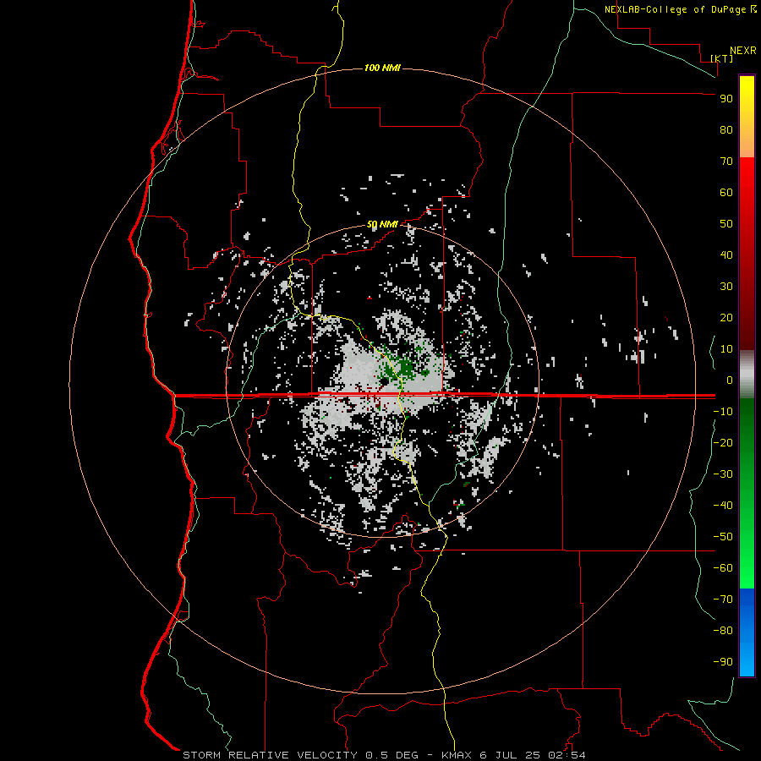Click the 40 value on velocity scale
Image resolution: width=761 pixels, height=761 pixels.
(x=726, y=255)
